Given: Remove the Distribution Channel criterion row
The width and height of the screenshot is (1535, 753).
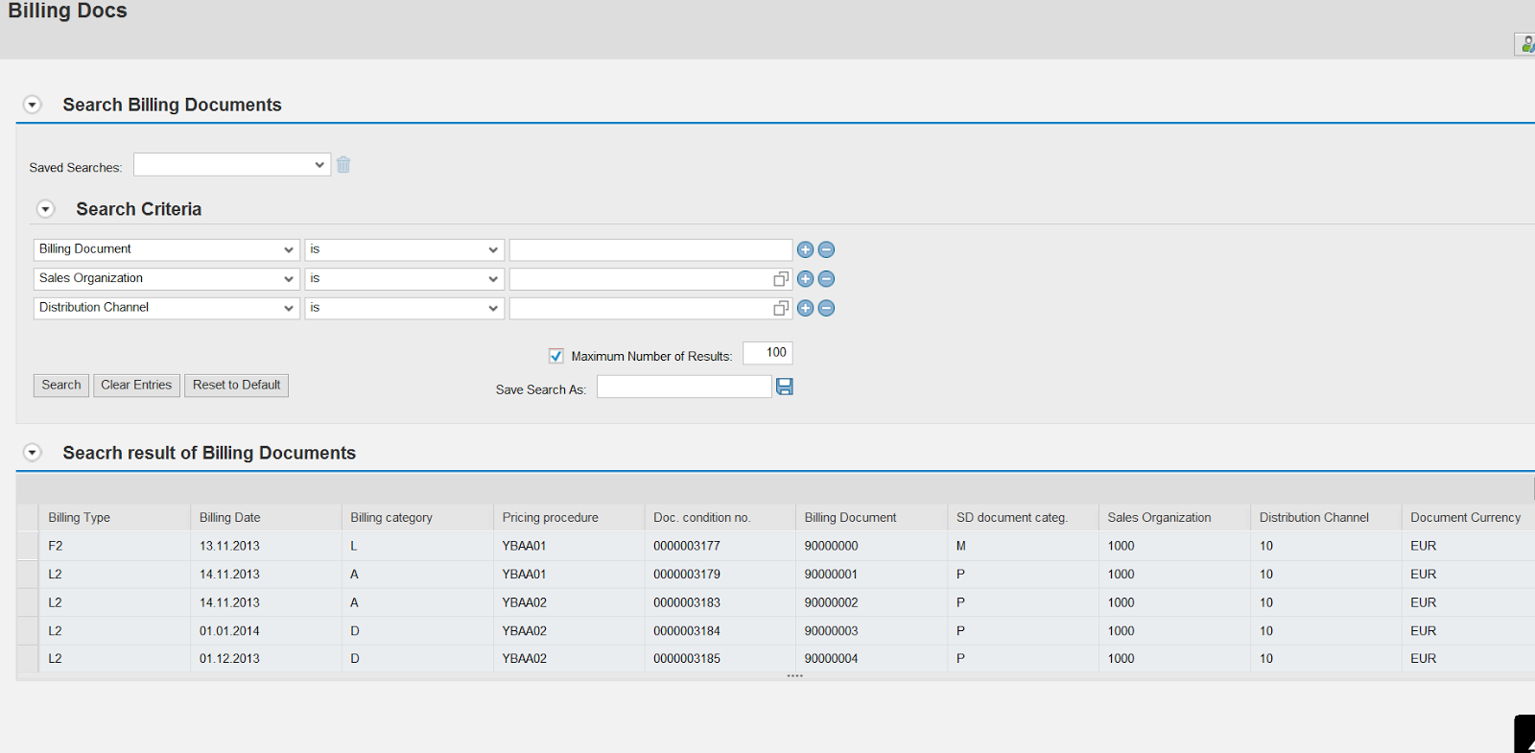Looking at the screenshot, I should [x=826, y=308].
